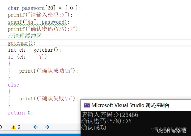Viewport: 191px width, 136px height.
Task: Go back with the left arrow navigation icon
Action: click(36, 127)
